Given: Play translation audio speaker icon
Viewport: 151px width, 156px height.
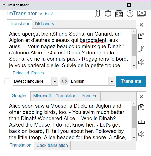Looking at the screenshot, I should (x=141, y=134).
